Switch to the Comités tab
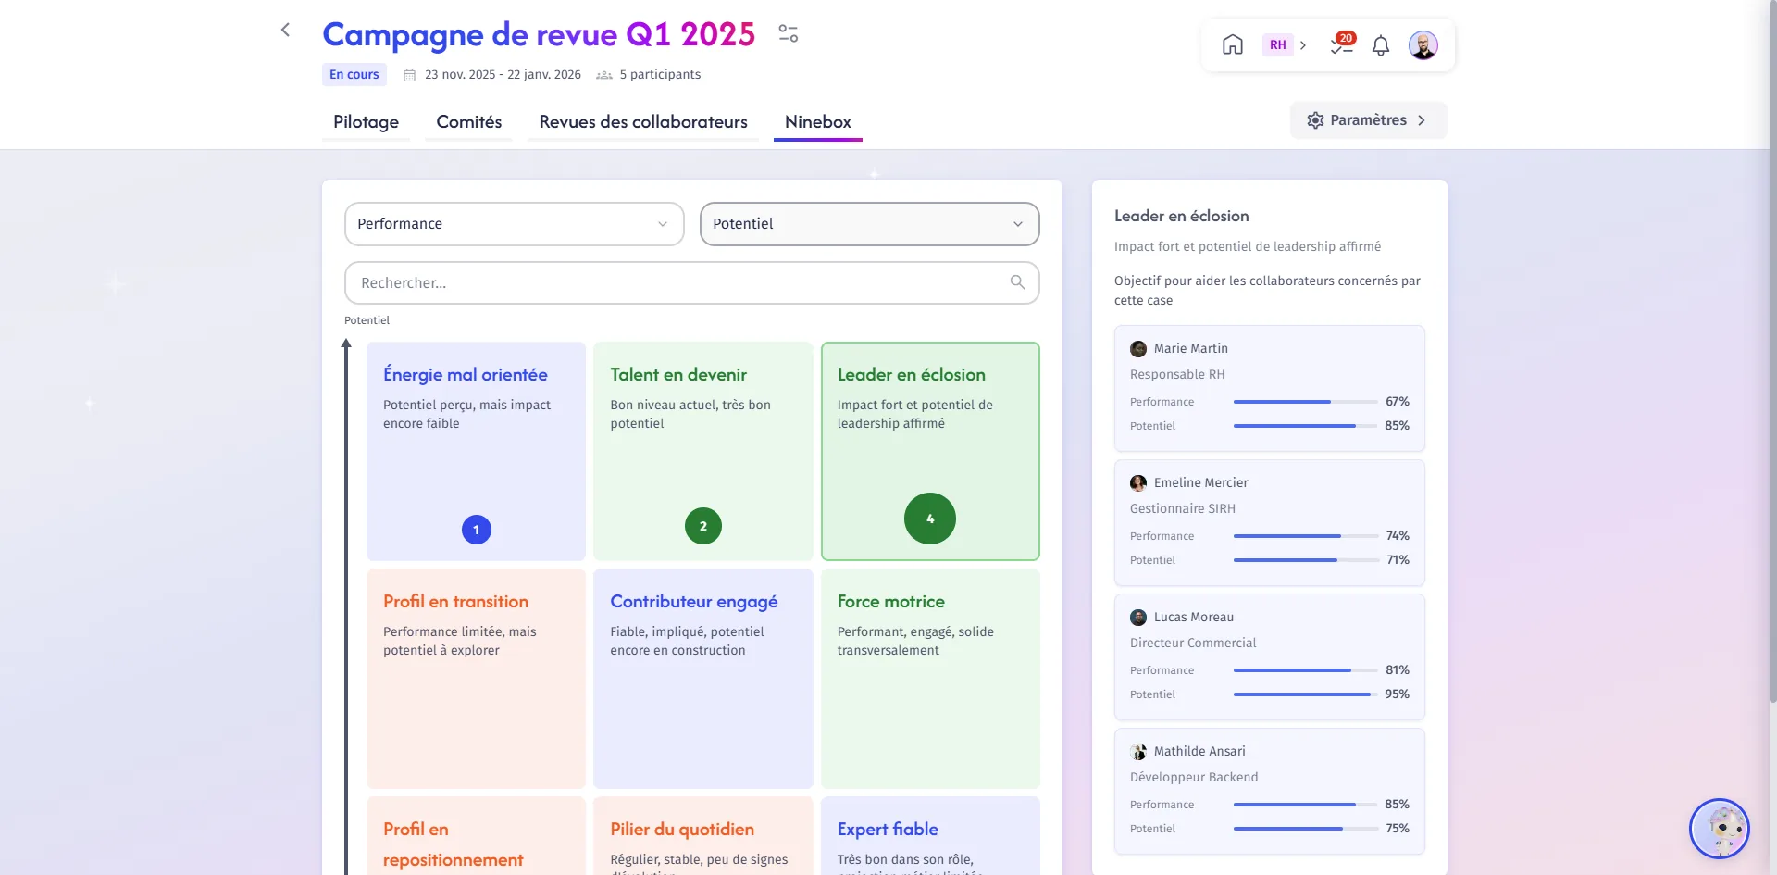 pyautogui.click(x=469, y=122)
